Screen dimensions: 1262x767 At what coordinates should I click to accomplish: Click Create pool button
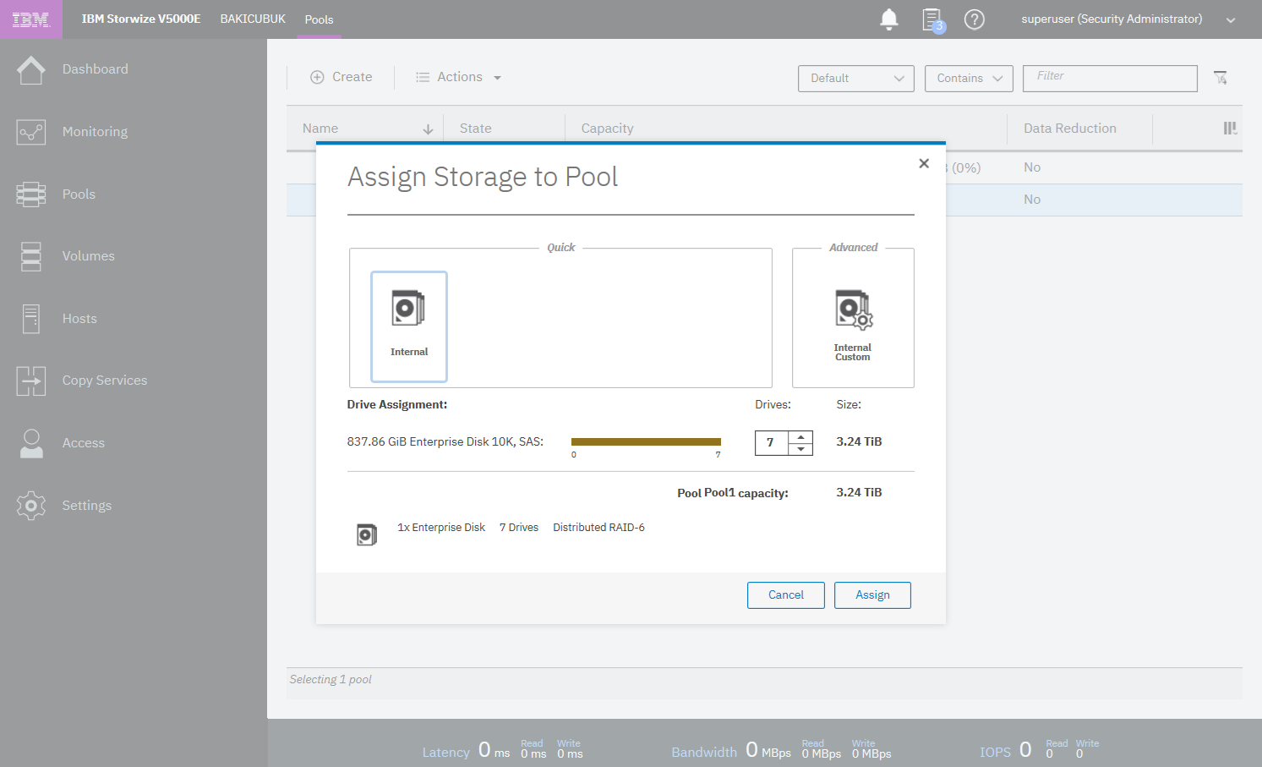tap(341, 77)
